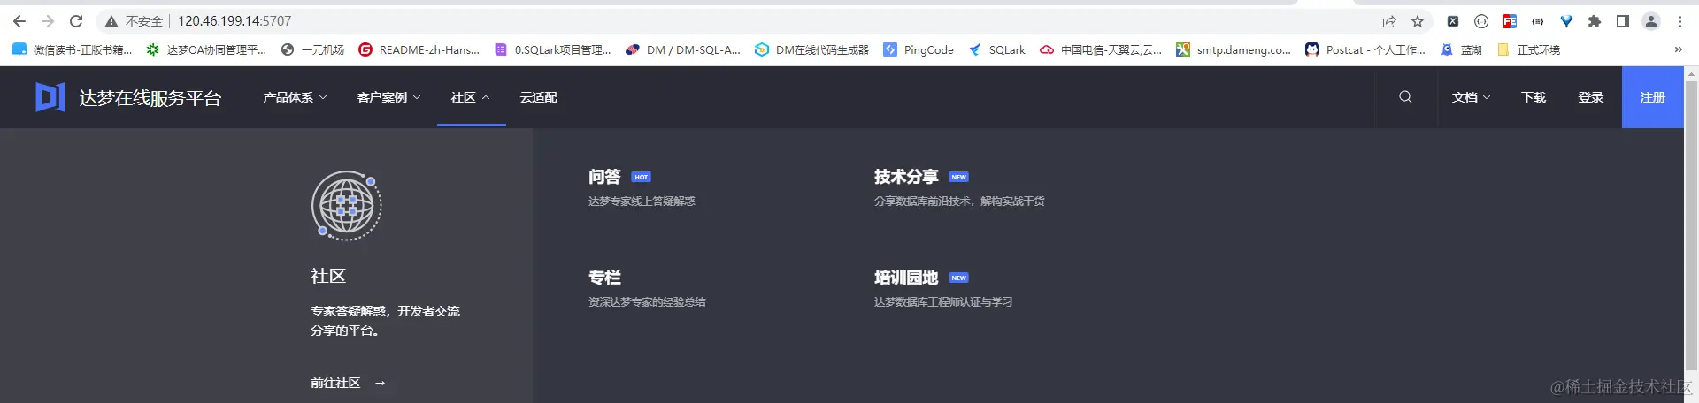Open the smtp.dameng.co bookmark
The image size is (1699, 403).
click(1234, 49)
